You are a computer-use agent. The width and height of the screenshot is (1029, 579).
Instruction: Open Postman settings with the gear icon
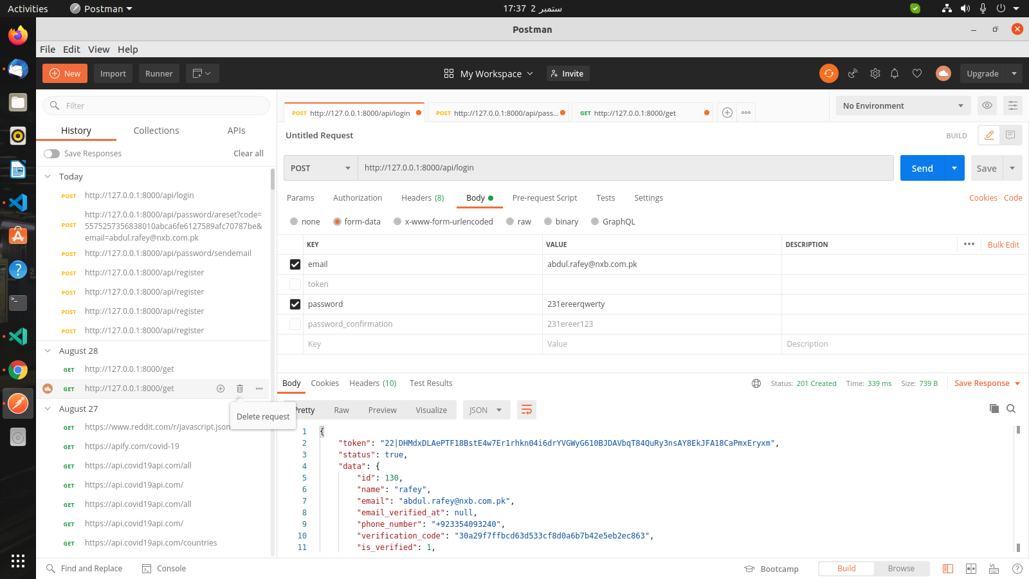[875, 73]
